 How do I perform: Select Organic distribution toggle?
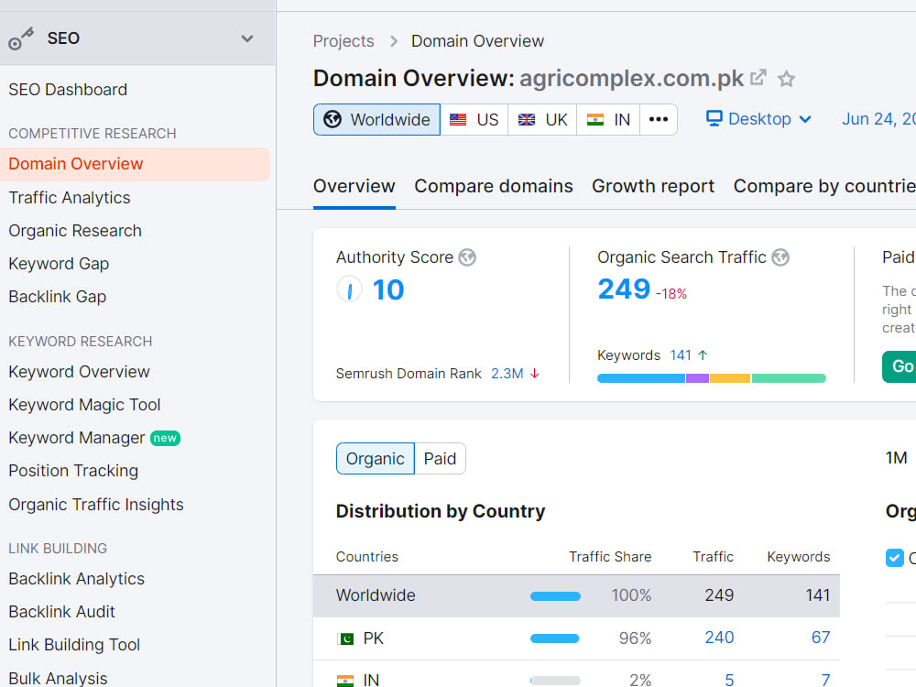[x=375, y=459]
